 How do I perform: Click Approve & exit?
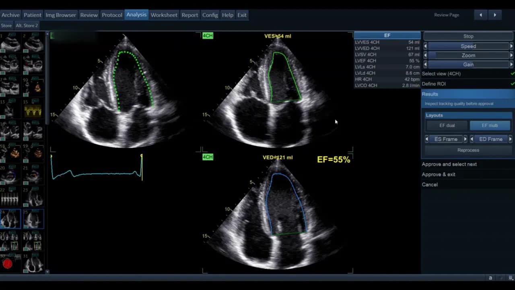439,174
